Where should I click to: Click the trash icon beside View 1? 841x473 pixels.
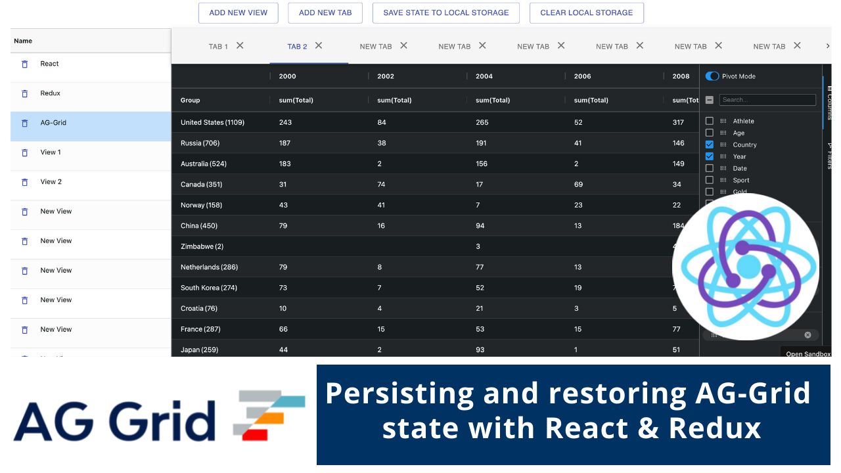point(25,152)
